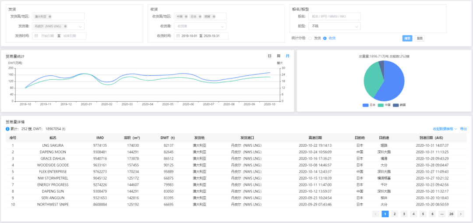Image resolution: width=473 pixels, height=223 pixels.
Task: Switch chart to 日 (daily) view
Action: click(x=269, y=56)
